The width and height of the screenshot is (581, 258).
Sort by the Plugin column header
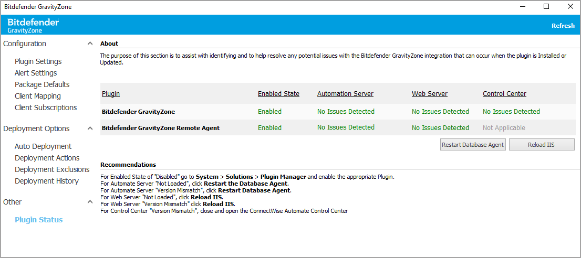[110, 94]
